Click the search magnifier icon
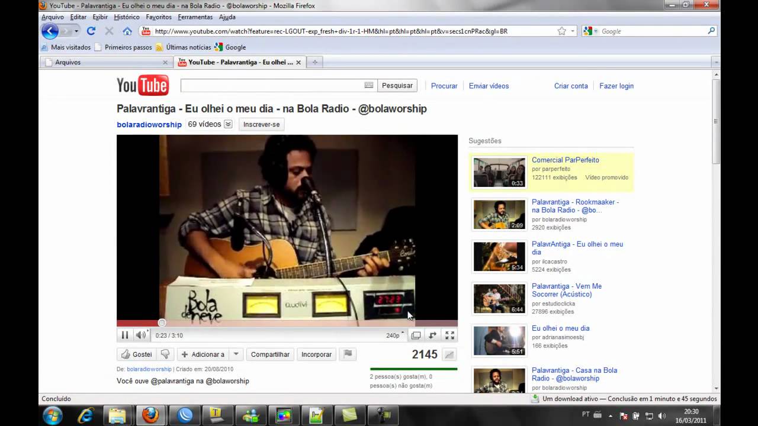 [711, 31]
